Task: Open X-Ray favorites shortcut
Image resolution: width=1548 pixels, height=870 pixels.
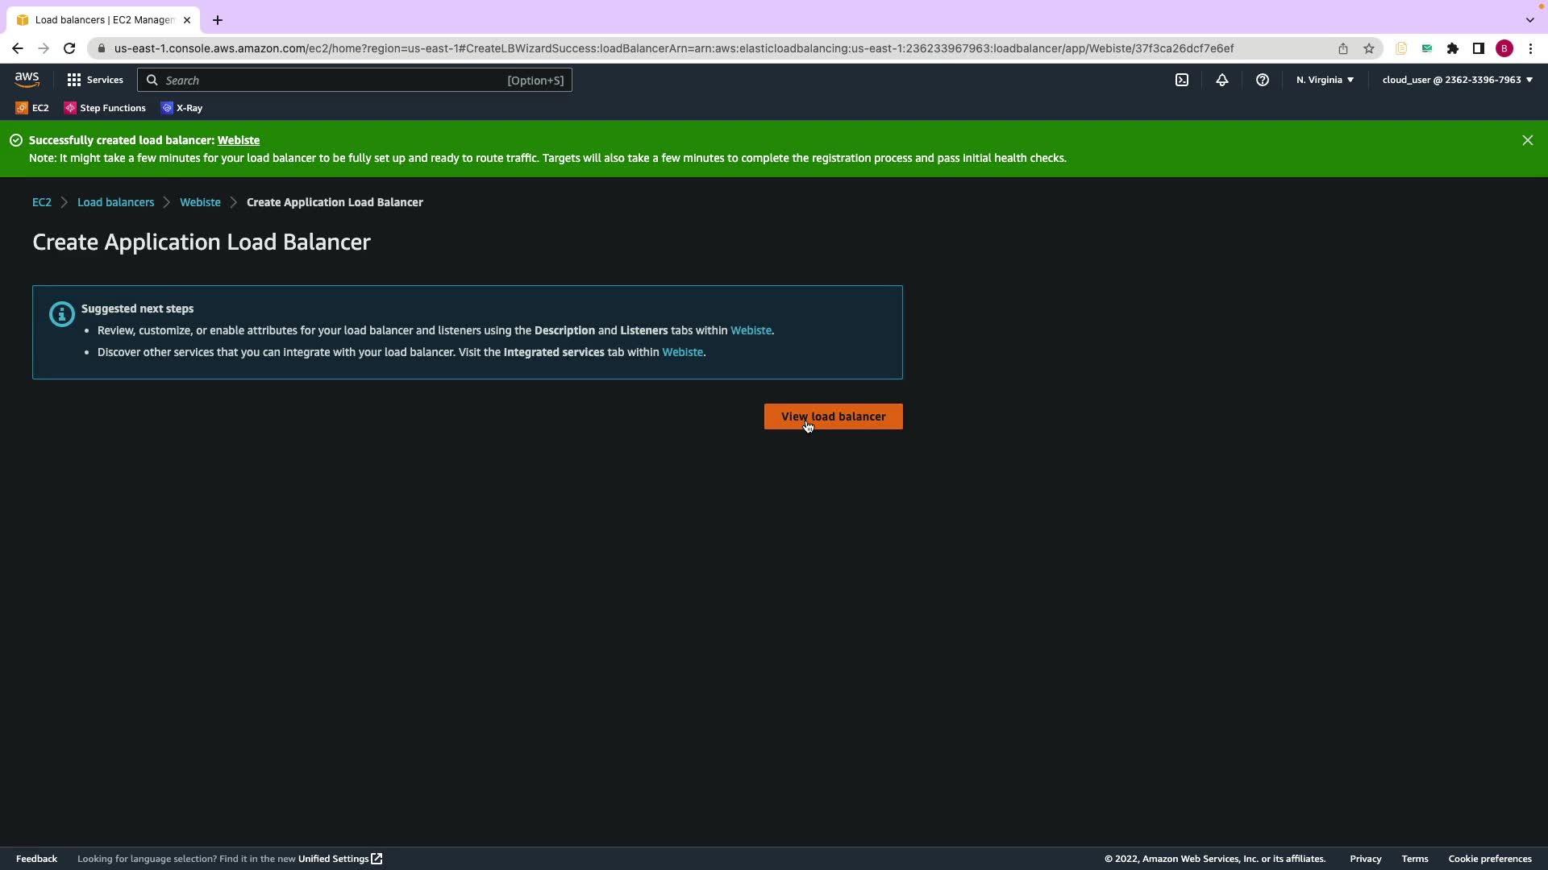Action: [182, 108]
